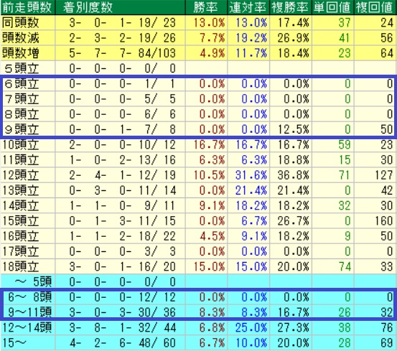397x351 pixels.
Task: Click 11頭立 勝率 value 6.3%
Action: click(212, 160)
